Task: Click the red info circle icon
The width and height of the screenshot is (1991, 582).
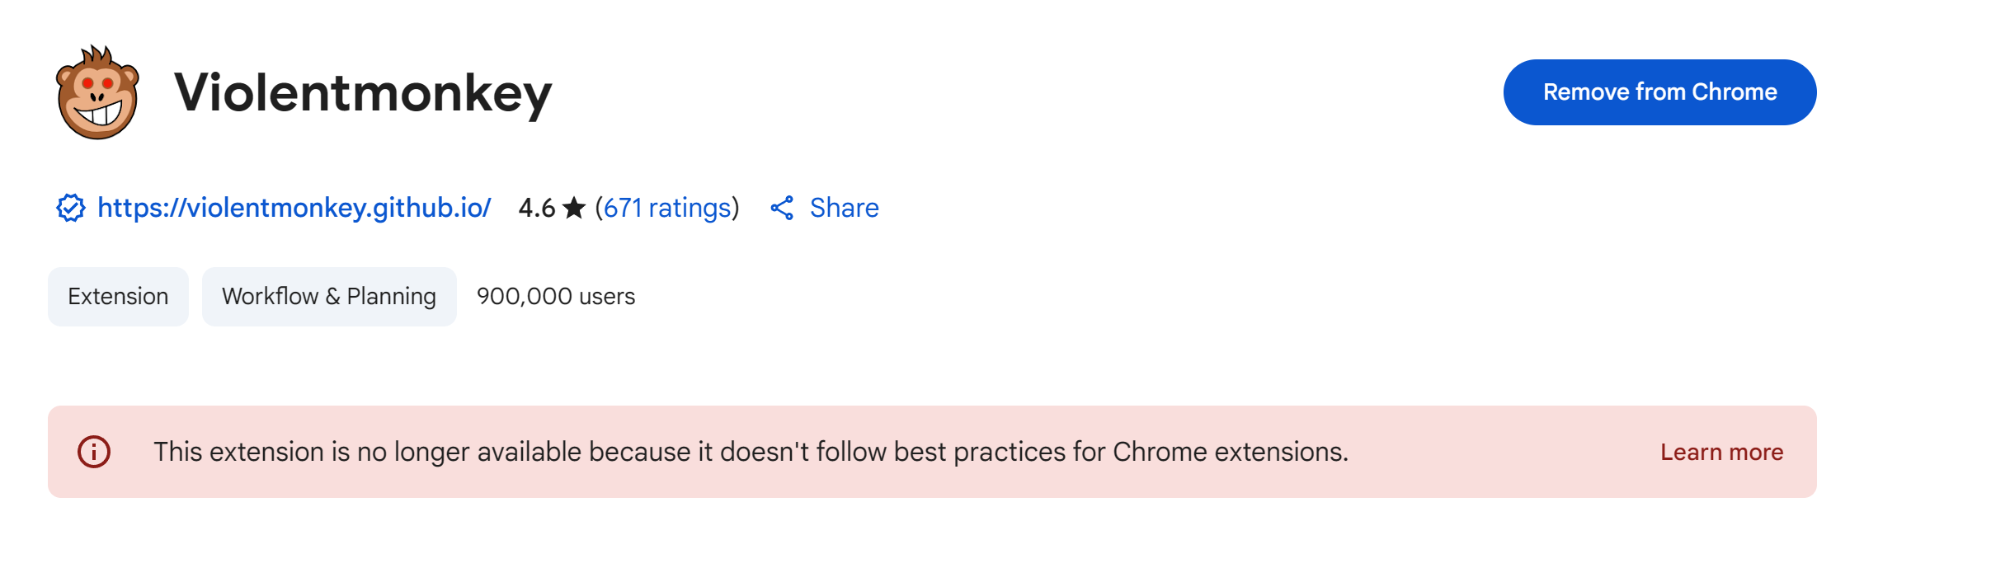Action: pyautogui.click(x=94, y=452)
